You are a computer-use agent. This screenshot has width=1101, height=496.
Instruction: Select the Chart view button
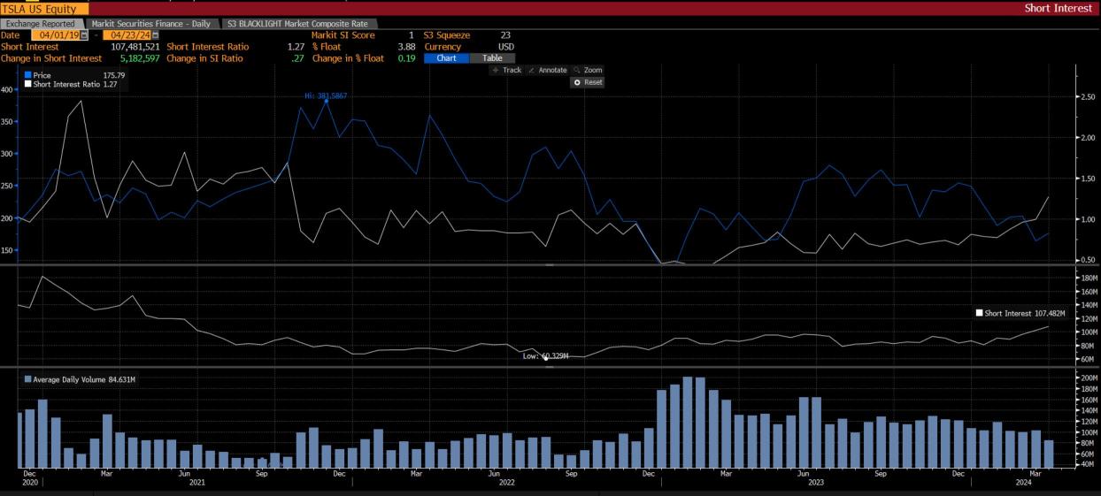tap(446, 58)
